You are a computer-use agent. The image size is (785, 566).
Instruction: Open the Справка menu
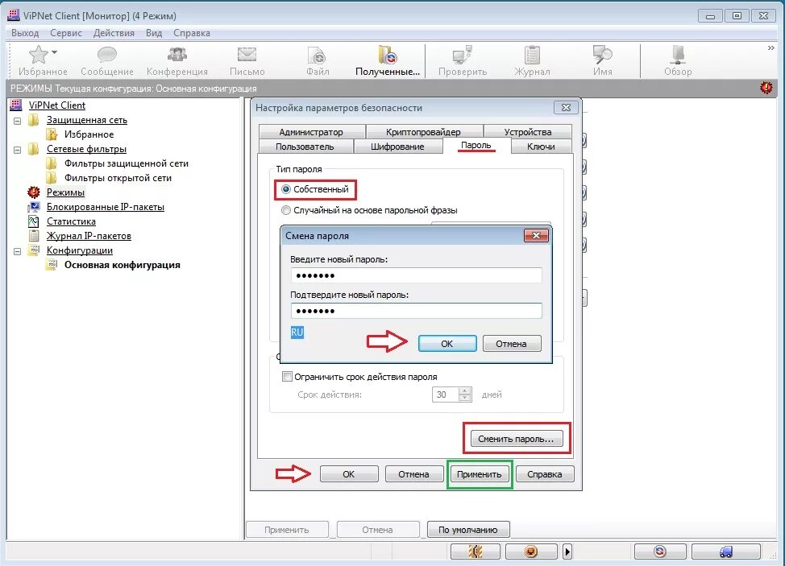pos(191,33)
